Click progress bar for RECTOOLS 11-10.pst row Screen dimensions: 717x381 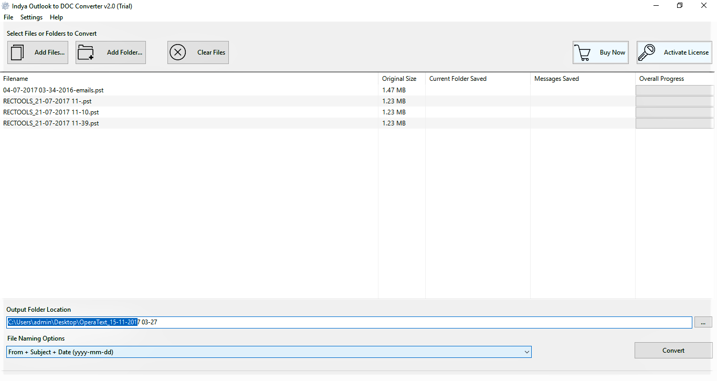(674, 112)
